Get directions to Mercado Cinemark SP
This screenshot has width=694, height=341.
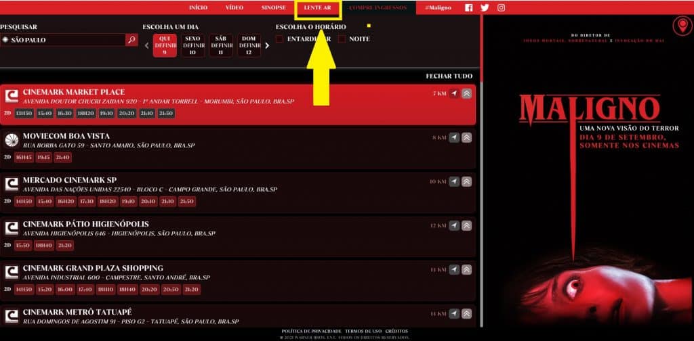453,181
